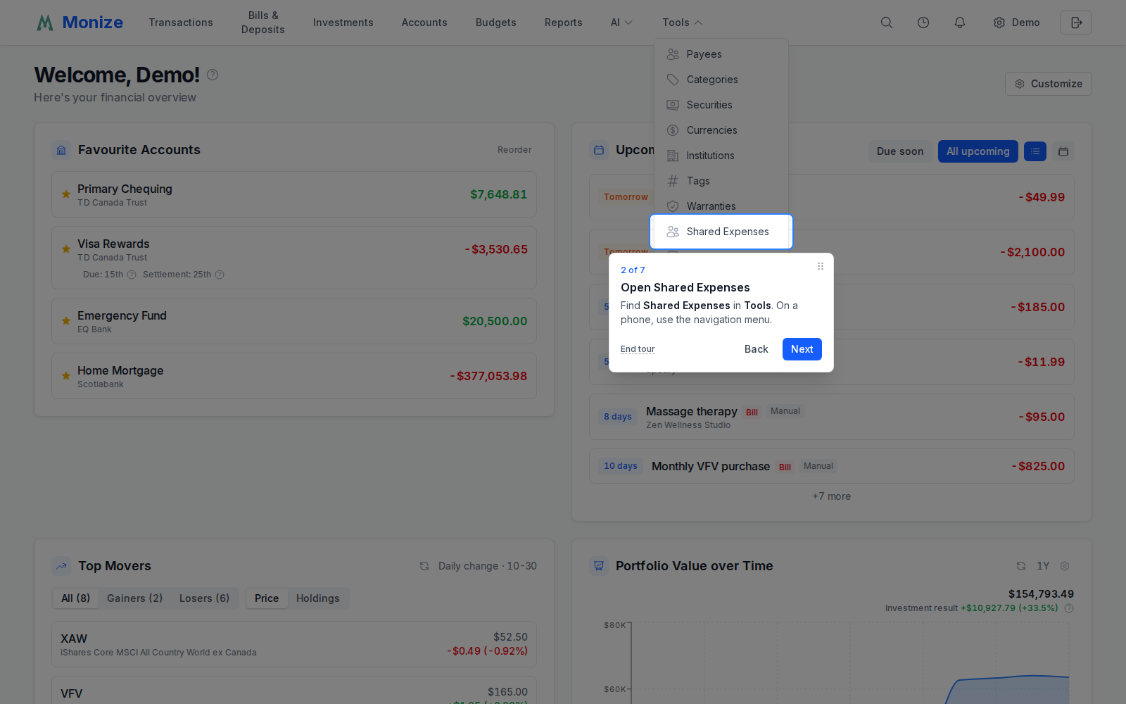The height and width of the screenshot is (704, 1126).
Task: Filter bills by Due soon
Action: click(x=900, y=151)
